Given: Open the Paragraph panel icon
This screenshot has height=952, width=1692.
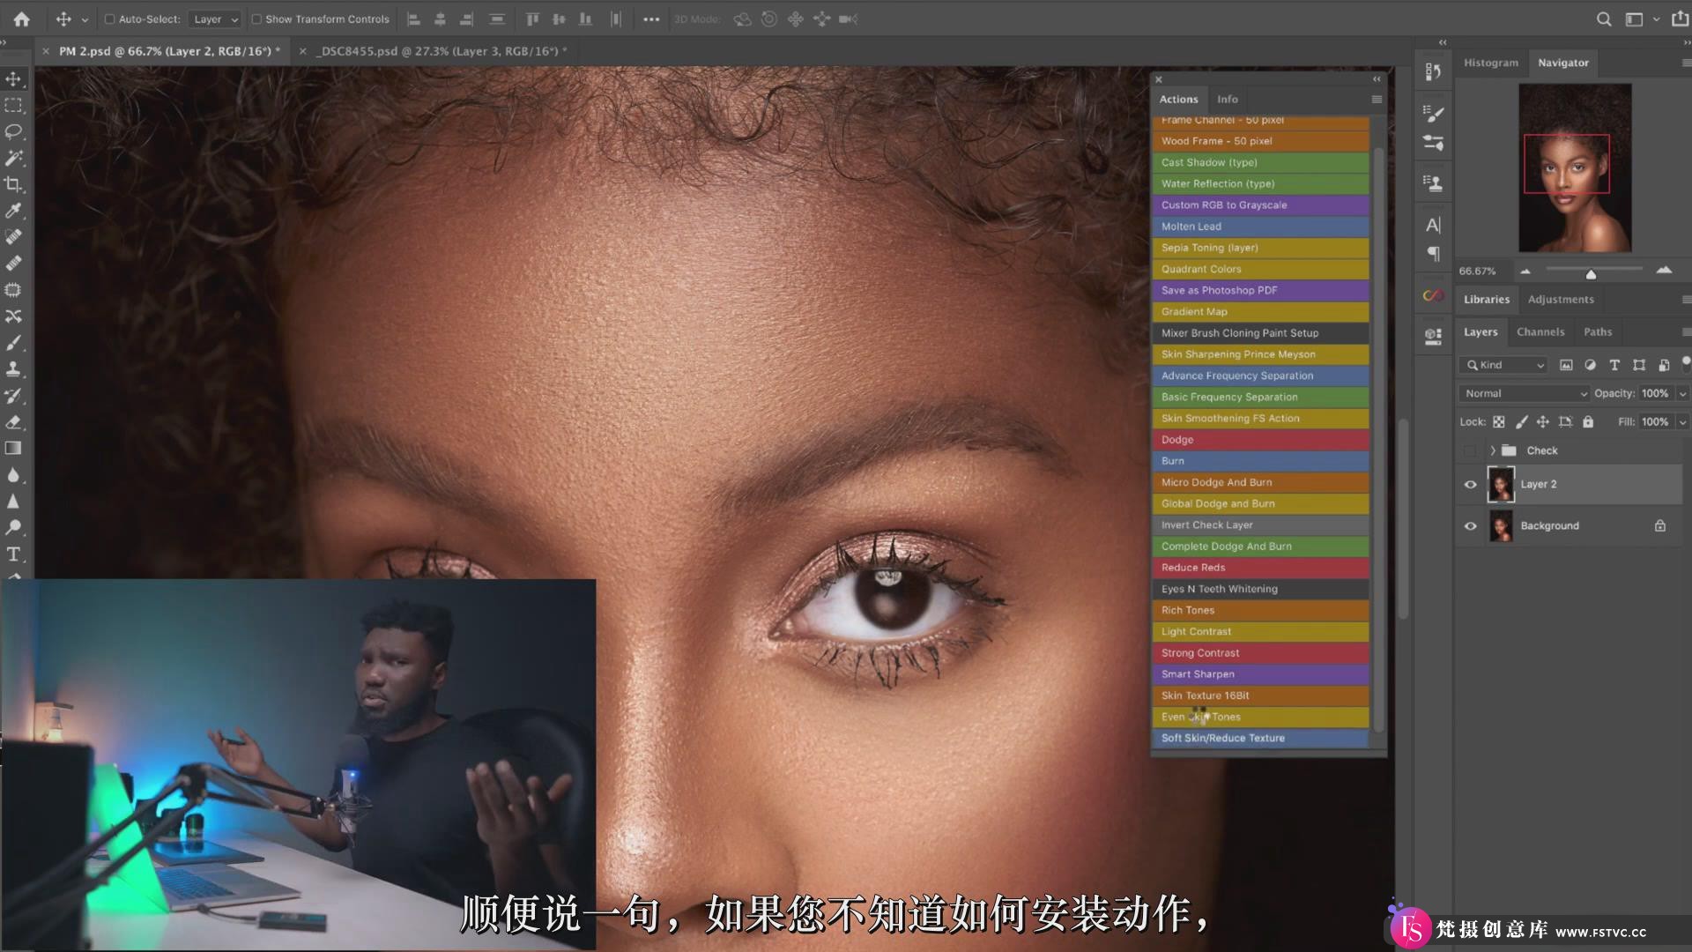Looking at the screenshot, I should (1434, 254).
